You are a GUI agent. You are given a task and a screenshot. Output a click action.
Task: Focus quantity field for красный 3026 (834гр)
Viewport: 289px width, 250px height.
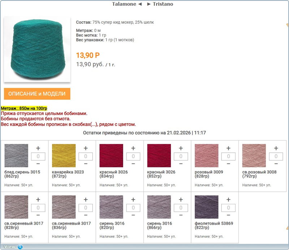click(133, 156)
